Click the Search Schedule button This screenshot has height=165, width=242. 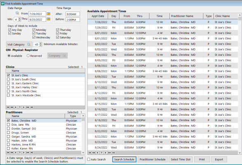[124, 160]
